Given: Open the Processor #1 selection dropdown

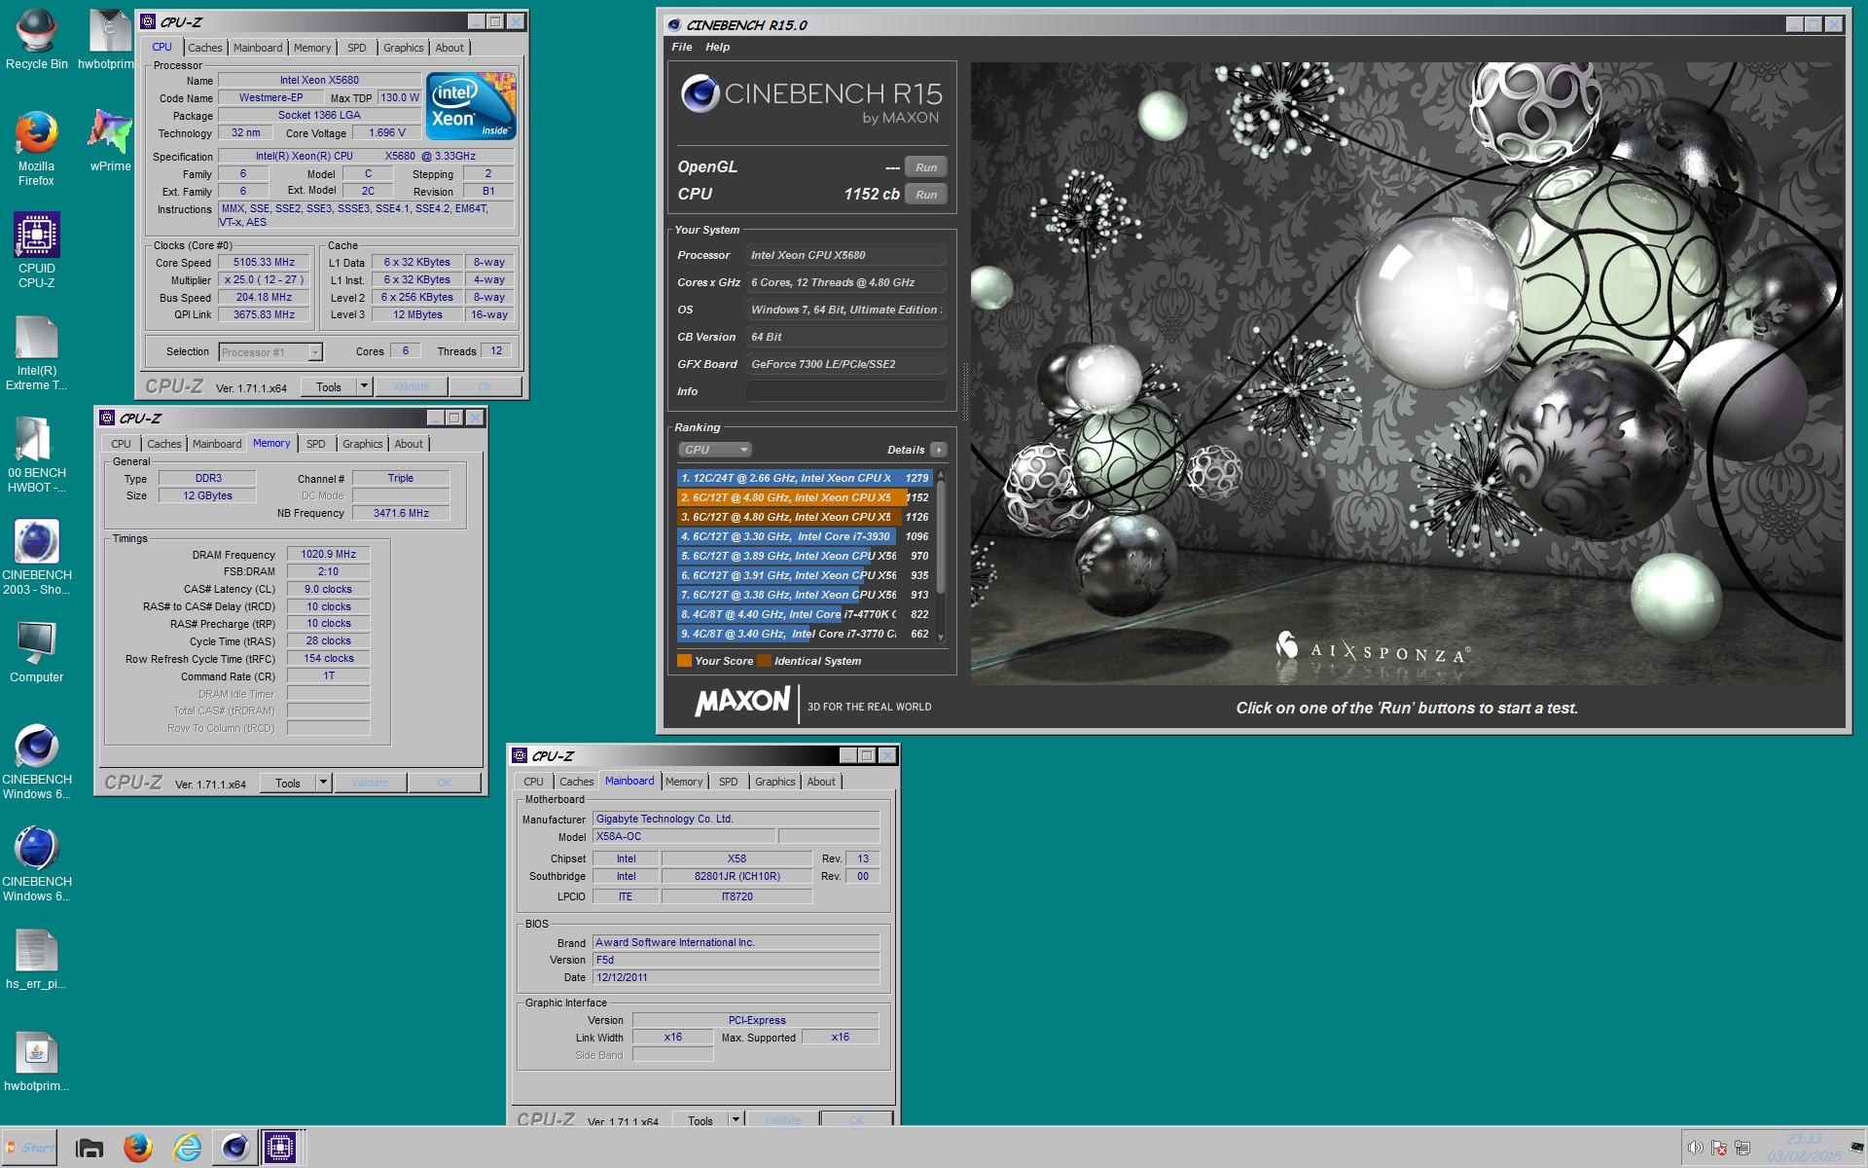Looking at the screenshot, I should pyautogui.click(x=270, y=352).
